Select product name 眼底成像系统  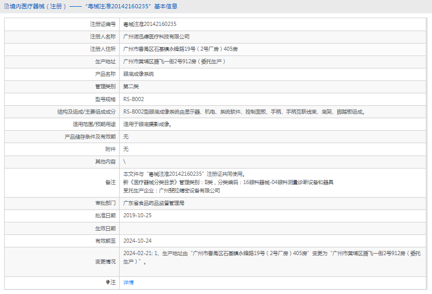139,74
